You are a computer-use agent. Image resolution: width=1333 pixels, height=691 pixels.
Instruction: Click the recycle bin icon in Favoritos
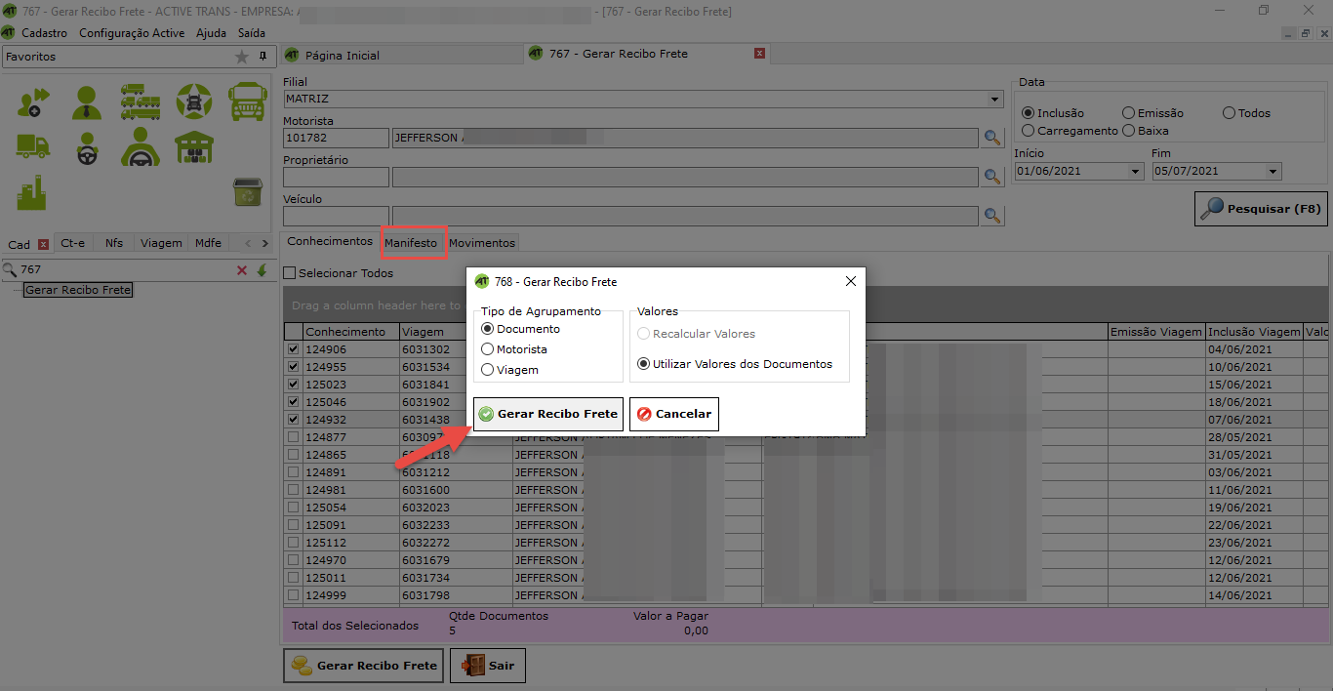point(247,192)
